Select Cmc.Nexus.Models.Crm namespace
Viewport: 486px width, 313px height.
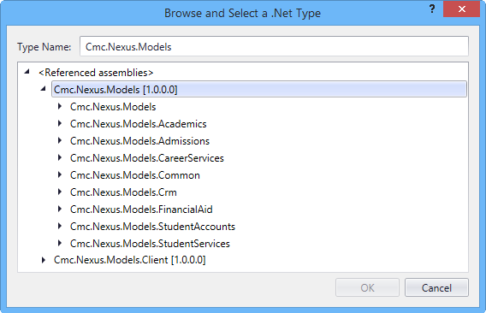point(123,192)
